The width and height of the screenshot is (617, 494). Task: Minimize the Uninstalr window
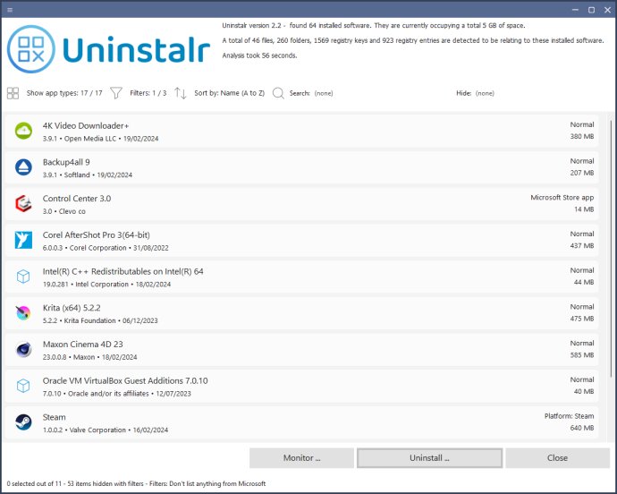[575, 10]
